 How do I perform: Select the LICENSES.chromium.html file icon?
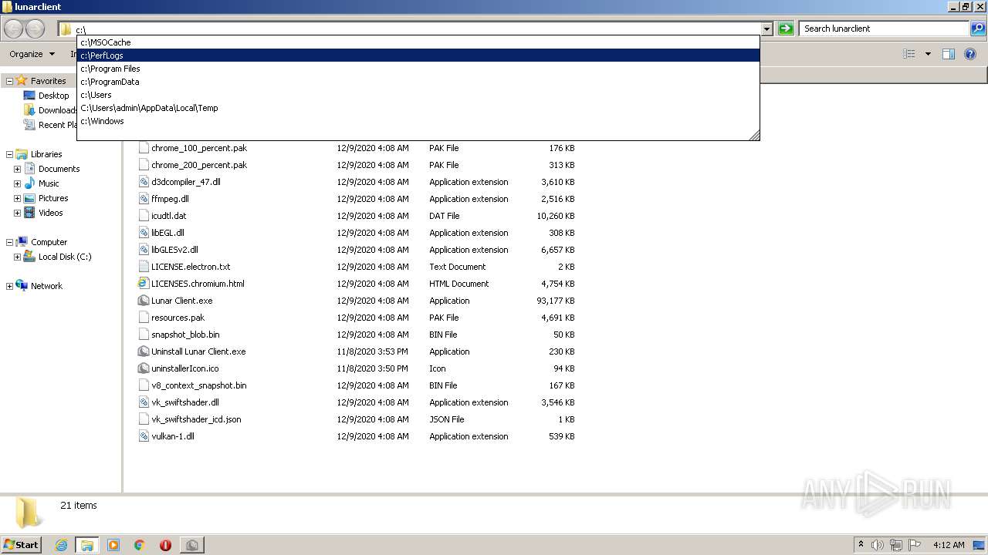[144, 284]
